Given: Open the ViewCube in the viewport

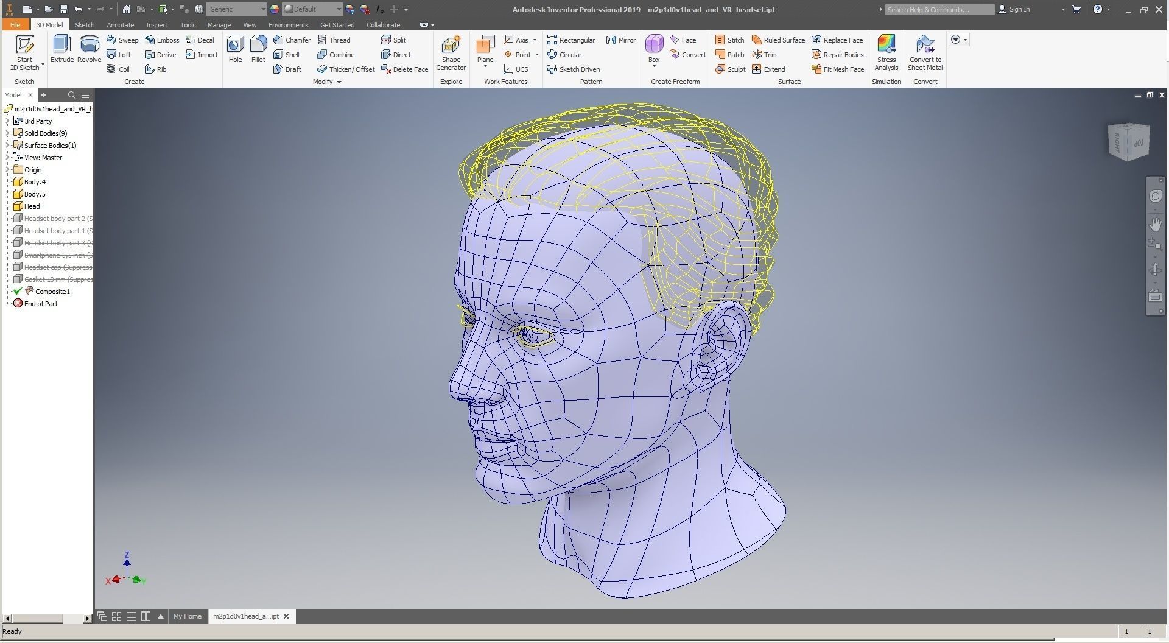Looking at the screenshot, I should 1129,142.
